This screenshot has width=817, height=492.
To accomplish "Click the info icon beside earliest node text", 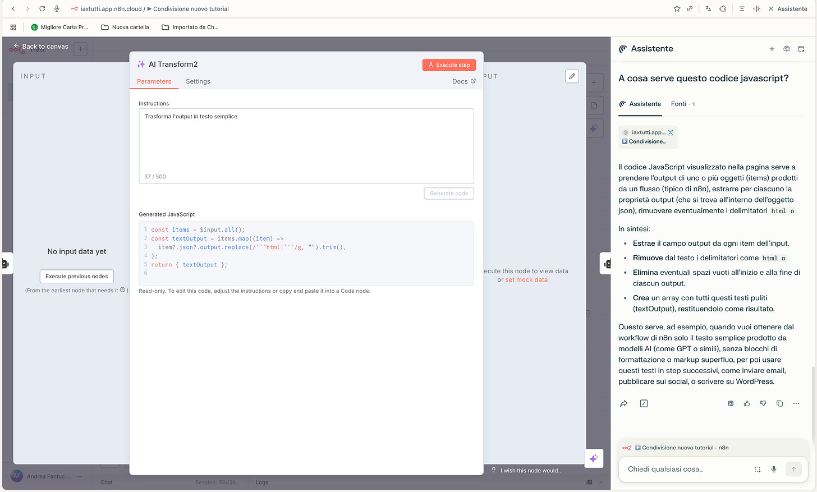I will click(122, 290).
